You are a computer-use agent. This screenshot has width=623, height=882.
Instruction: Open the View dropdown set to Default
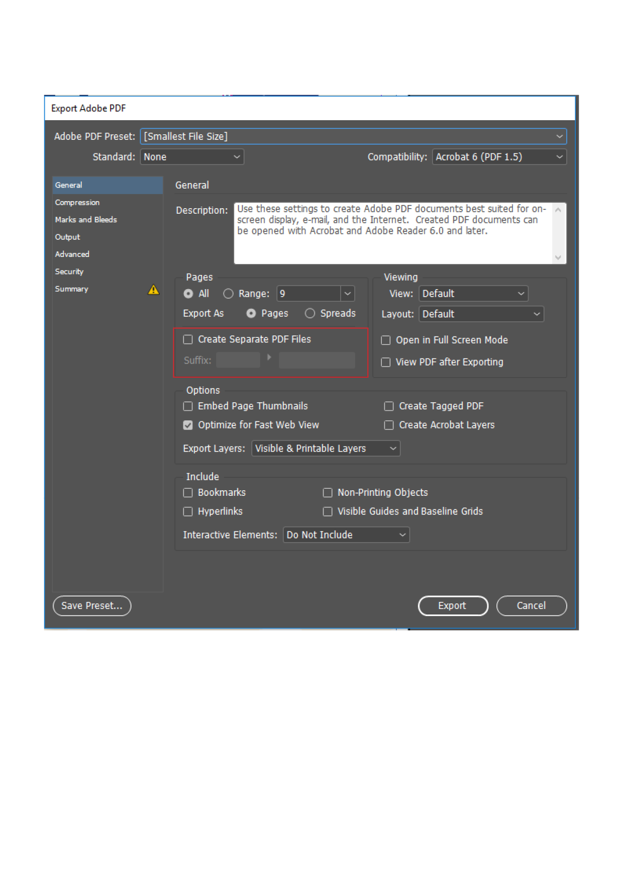pyautogui.click(x=473, y=294)
